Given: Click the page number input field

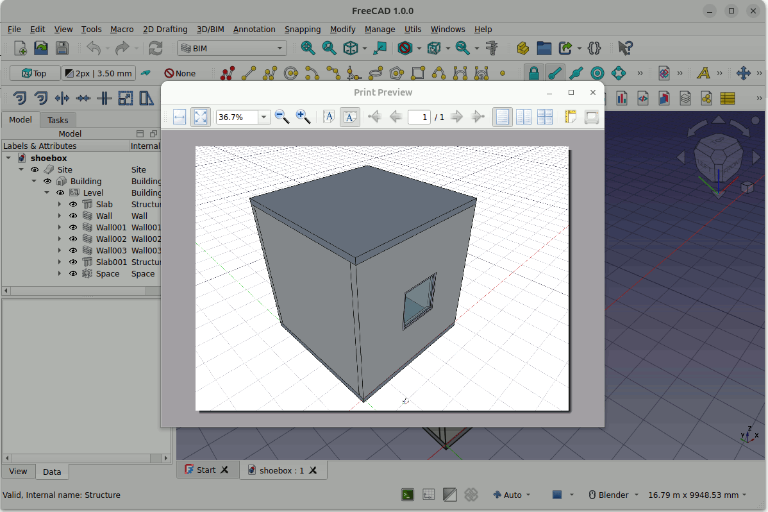Looking at the screenshot, I should click(x=419, y=117).
